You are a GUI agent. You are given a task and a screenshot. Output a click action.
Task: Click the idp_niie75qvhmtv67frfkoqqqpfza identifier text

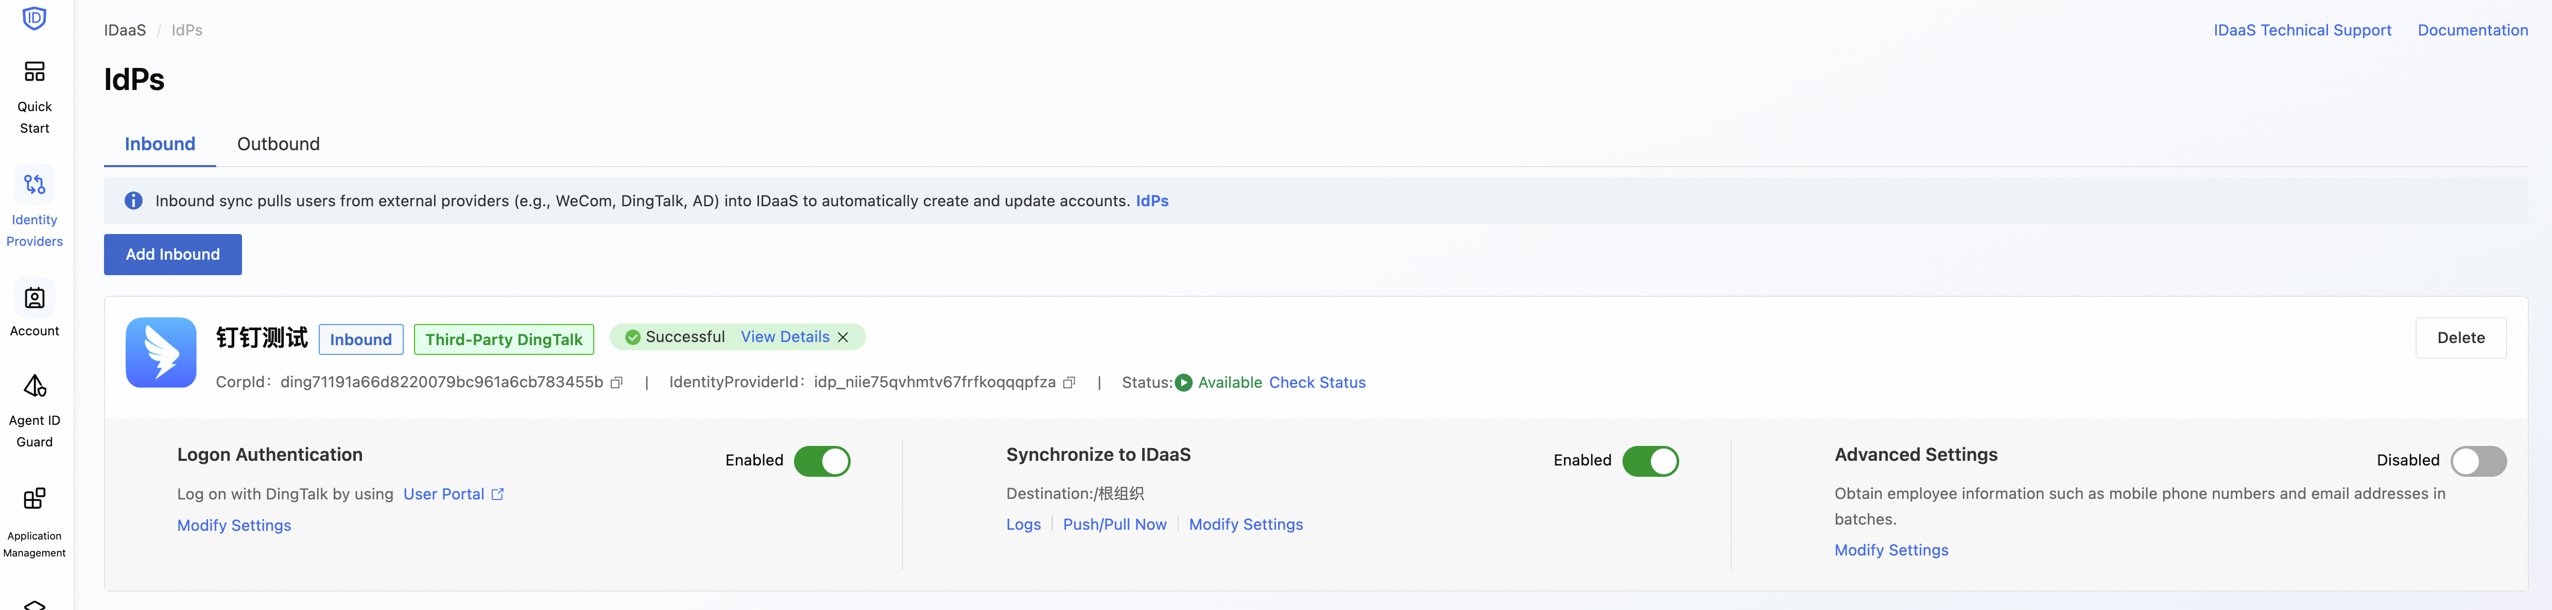tap(934, 383)
